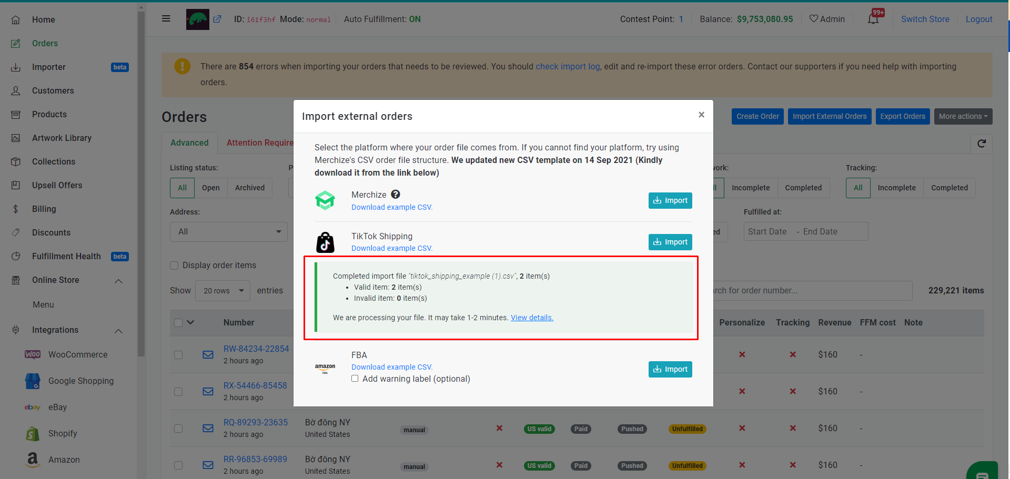Click View details link
Viewport: 1010px width, 479px height.
[532, 318]
